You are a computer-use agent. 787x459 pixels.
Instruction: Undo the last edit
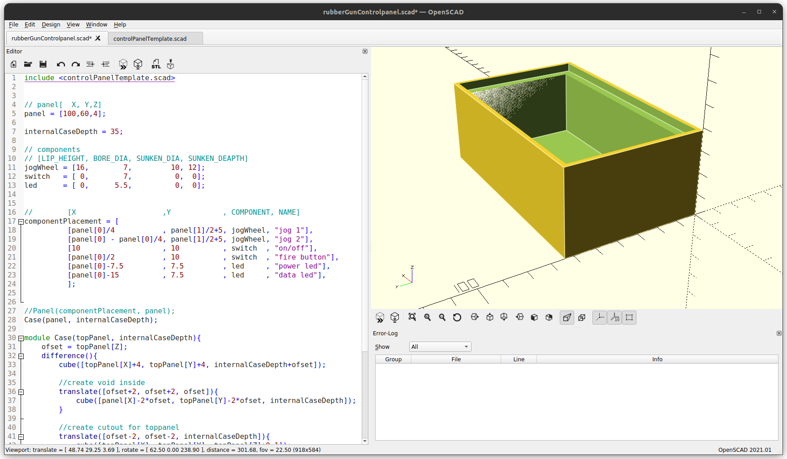[61, 64]
